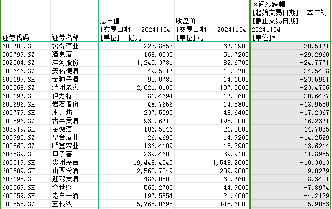Select cell with code 600702.SH
The width and height of the screenshot is (332, 209).
[26, 46]
